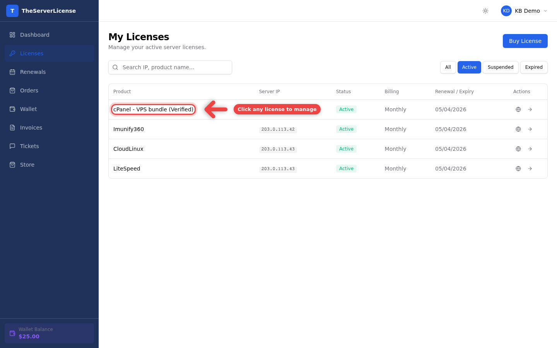
Task: Click the TheServerLicense logo icon
Action: tap(12, 11)
